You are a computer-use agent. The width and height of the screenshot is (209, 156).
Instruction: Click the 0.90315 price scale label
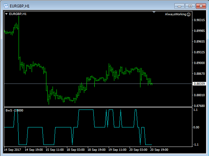pos(199,20)
